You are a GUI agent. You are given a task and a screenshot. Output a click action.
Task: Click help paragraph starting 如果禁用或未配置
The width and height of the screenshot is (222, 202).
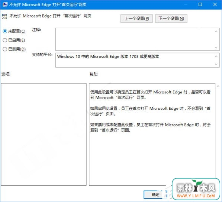tap(150, 128)
